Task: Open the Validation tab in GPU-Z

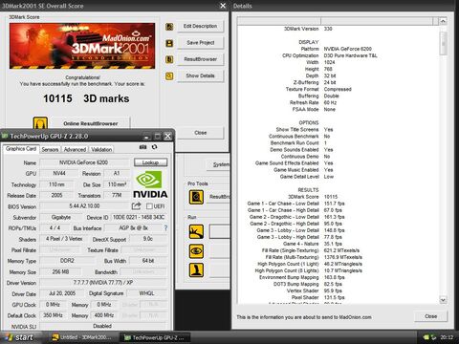Action: point(101,149)
